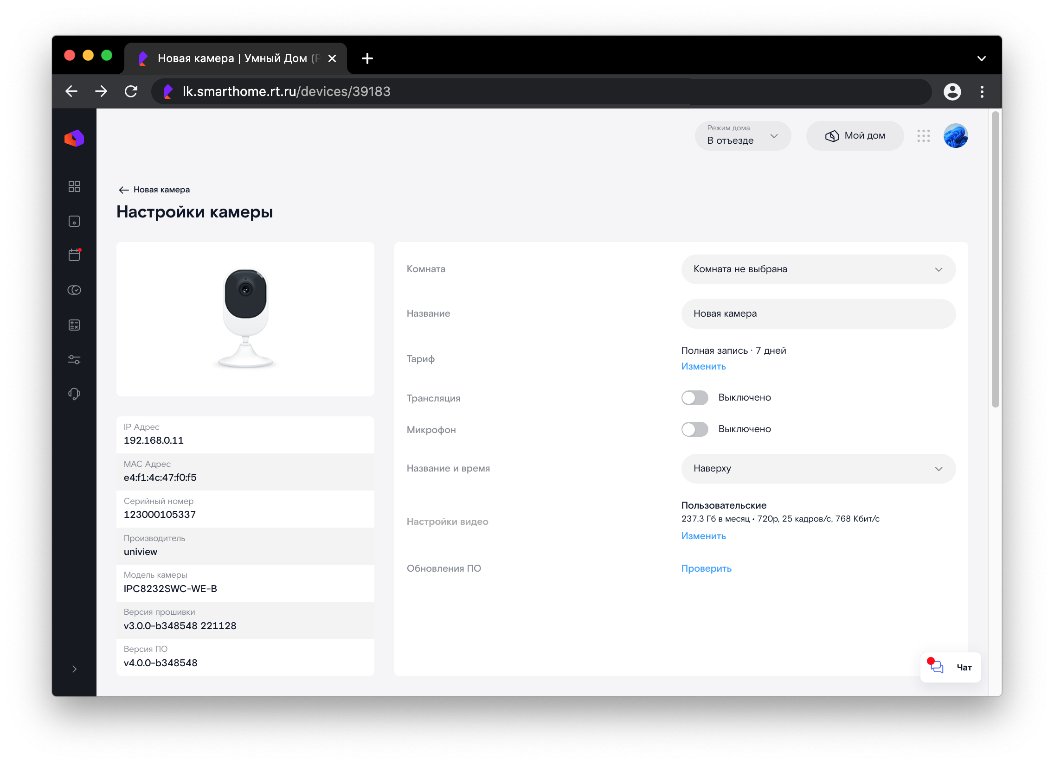The image size is (1054, 765).
Task: Expand the sidebar with bottom chevron
Action: tap(74, 669)
